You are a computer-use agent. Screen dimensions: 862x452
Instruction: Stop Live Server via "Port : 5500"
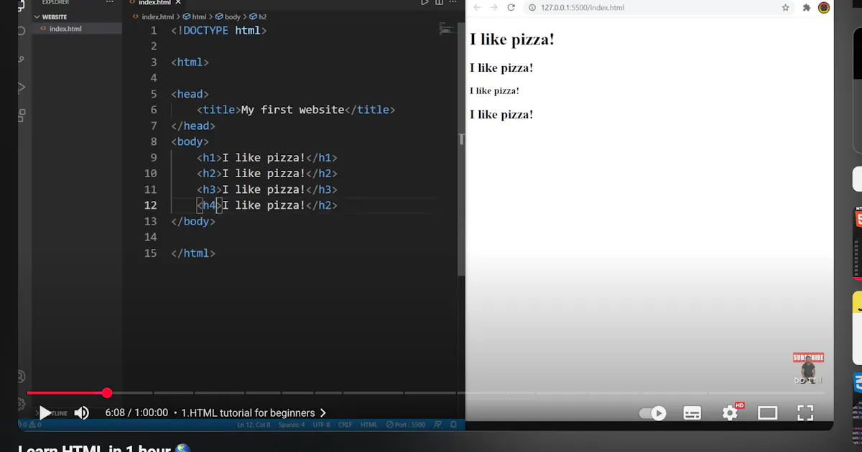(x=405, y=425)
